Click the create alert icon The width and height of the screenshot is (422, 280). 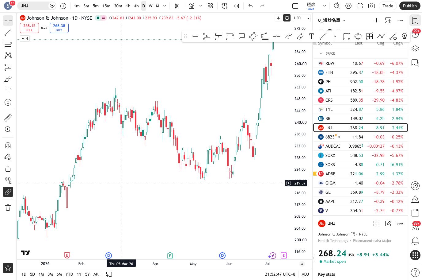pyautogui.click(x=225, y=6)
